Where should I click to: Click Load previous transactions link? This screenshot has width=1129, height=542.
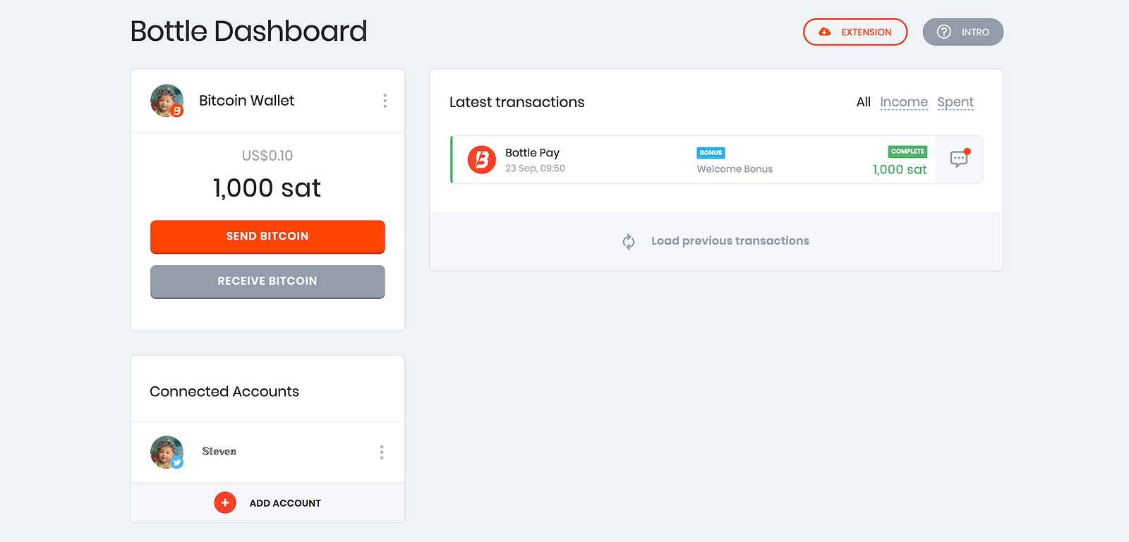[730, 241]
